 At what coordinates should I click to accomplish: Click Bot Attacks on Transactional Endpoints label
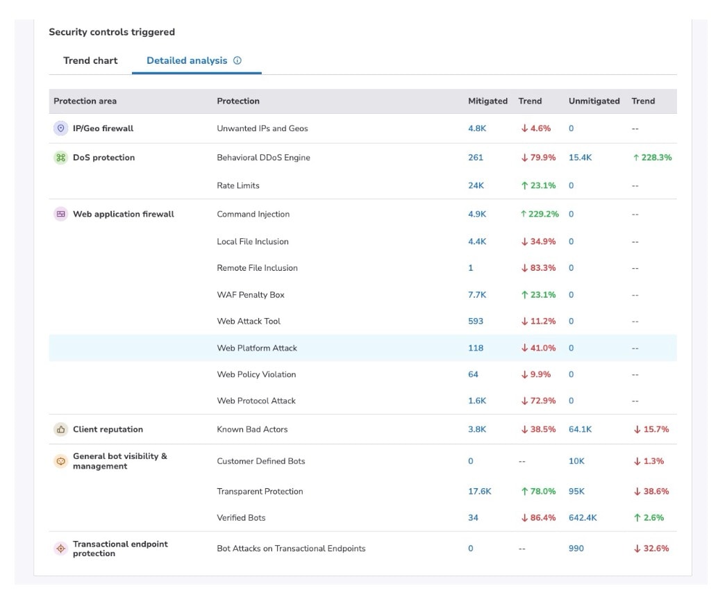click(x=291, y=549)
